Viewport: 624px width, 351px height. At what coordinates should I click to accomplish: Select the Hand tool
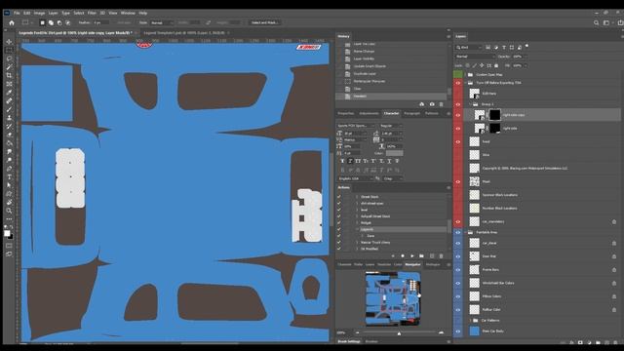pyautogui.click(x=9, y=202)
